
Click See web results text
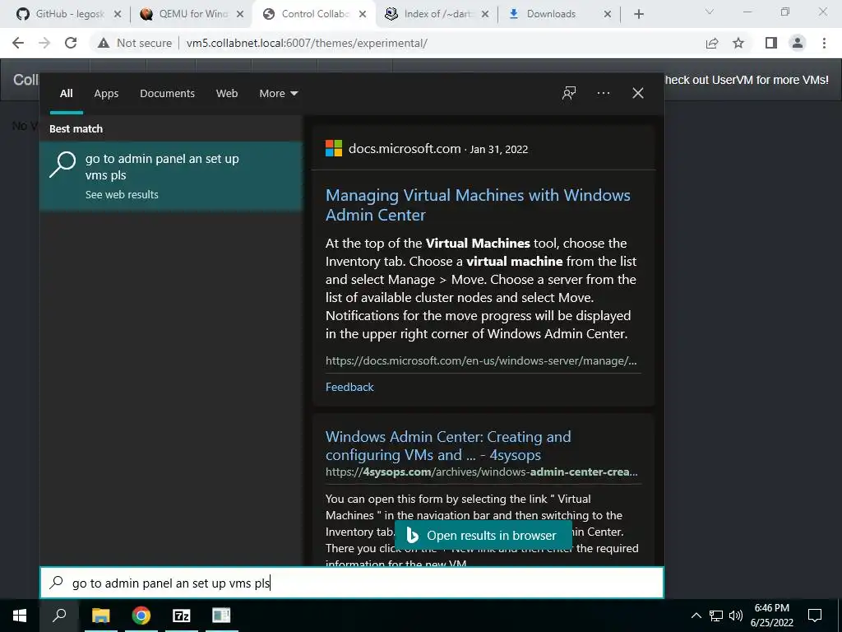point(122,194)
